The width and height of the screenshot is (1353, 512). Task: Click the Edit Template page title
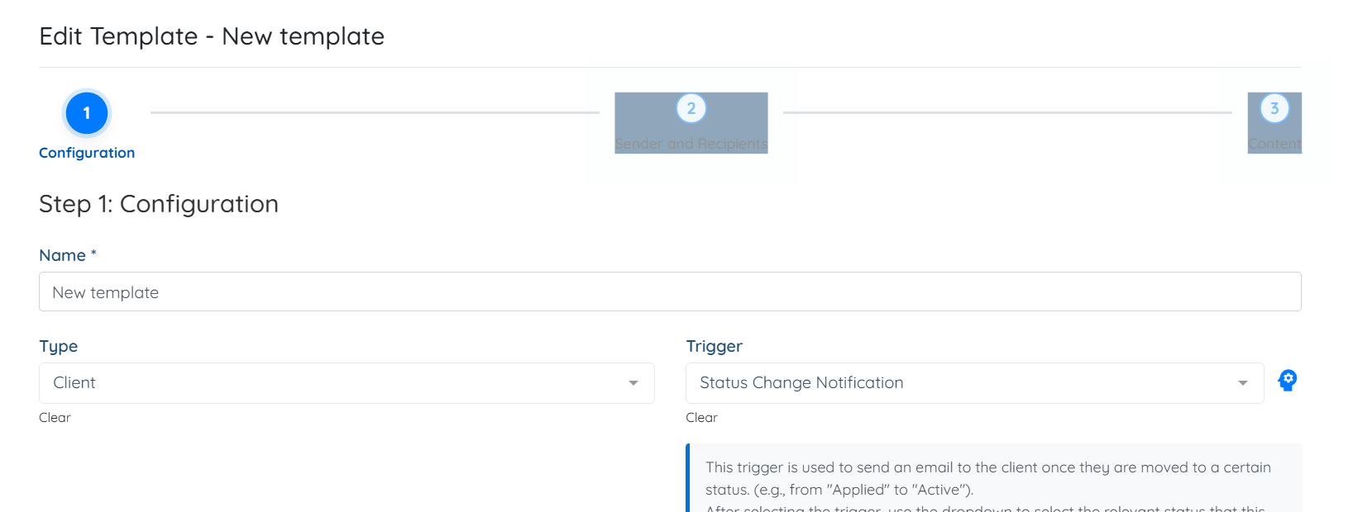click(212, 36)
